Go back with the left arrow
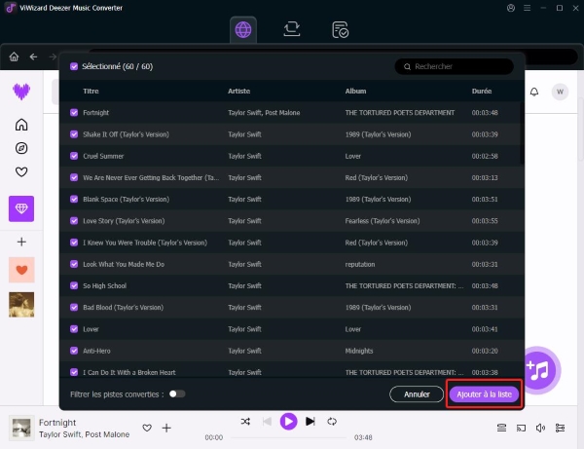The width and height of the screenshot is (584, 449). (x=33, y=56)
